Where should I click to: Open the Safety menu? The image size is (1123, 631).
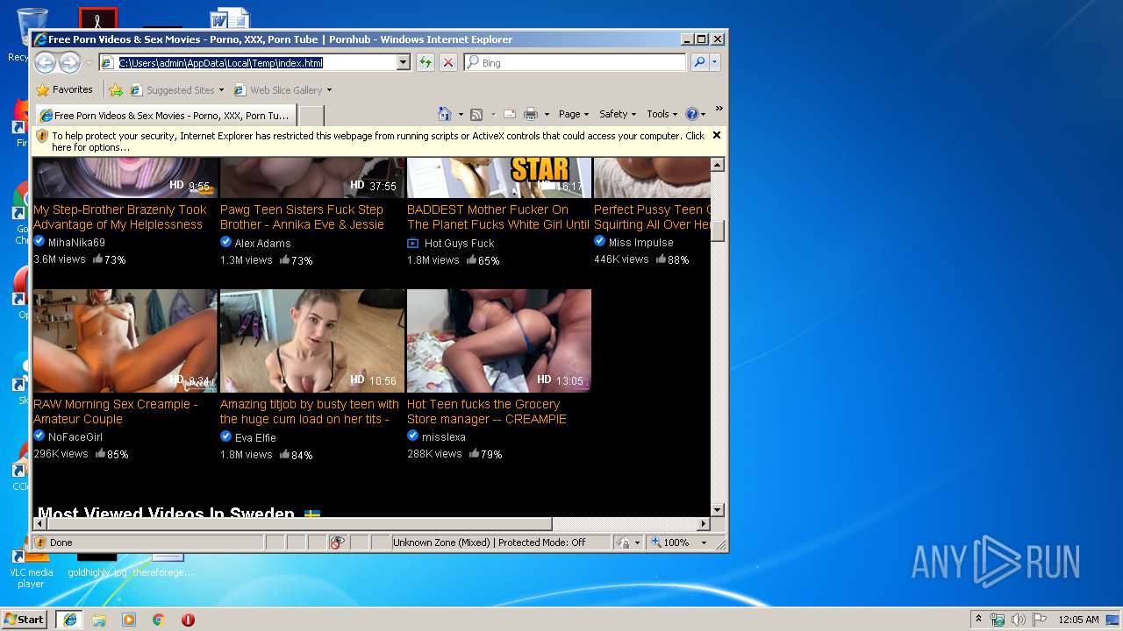618,114
